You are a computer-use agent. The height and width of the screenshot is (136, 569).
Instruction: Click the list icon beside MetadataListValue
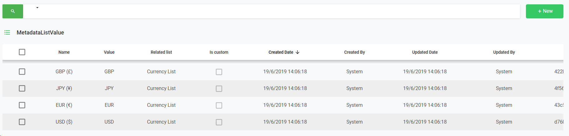coord(7,33)
